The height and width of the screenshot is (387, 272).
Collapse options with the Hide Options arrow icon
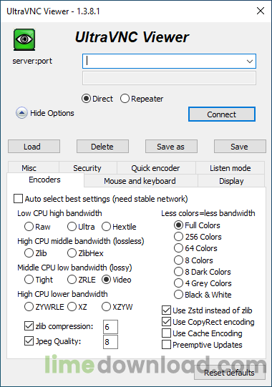coord(21,113)
